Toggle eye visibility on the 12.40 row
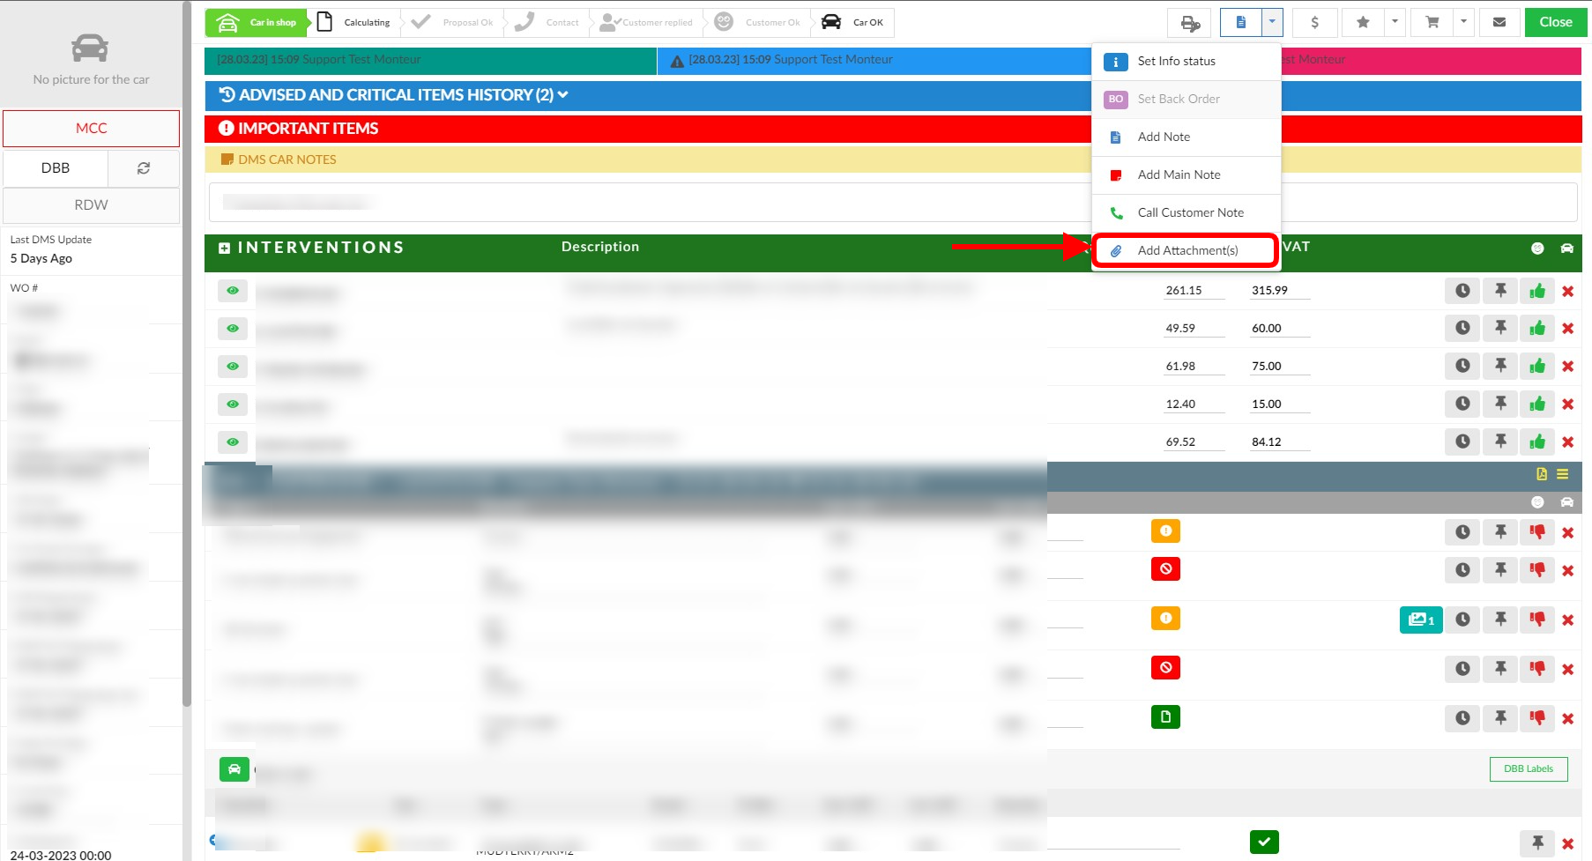 233,405
